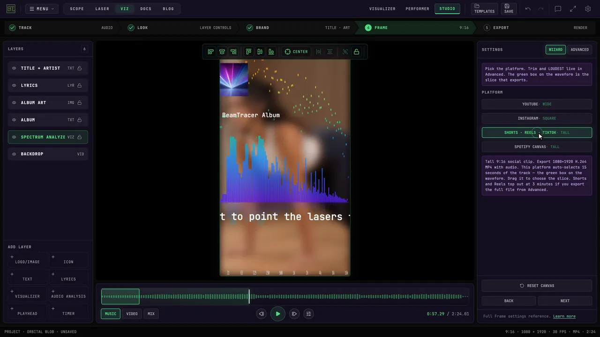Select YouTube Wide platform

(x=537, y=104)
